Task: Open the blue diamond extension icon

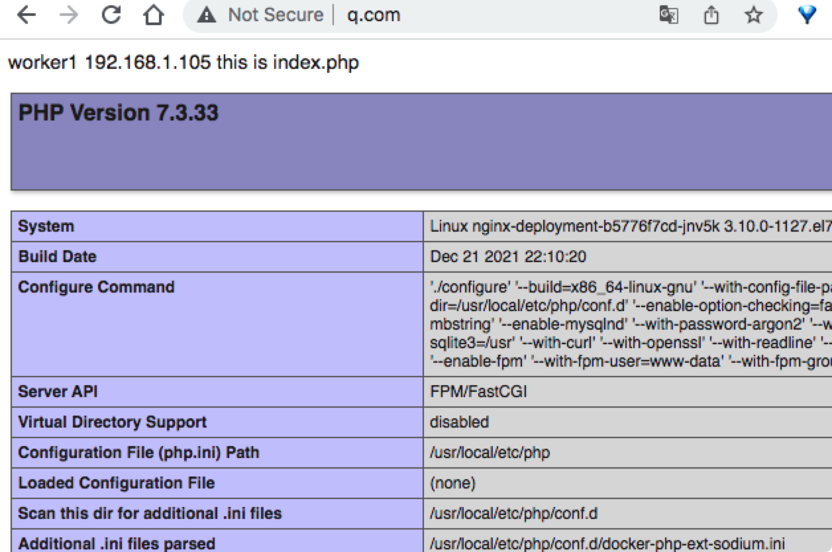Action: (807, 15)
